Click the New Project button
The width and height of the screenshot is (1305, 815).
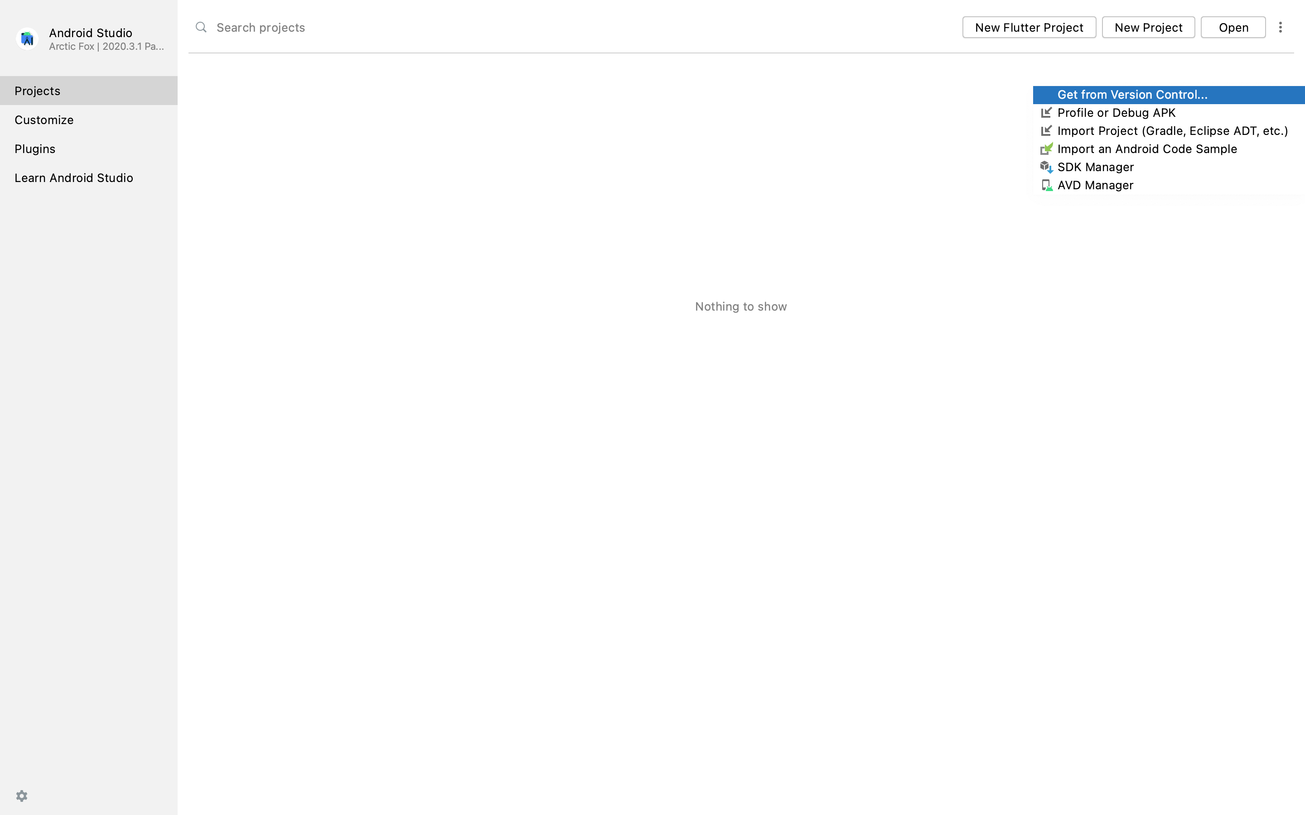(x=1148, y=28)
